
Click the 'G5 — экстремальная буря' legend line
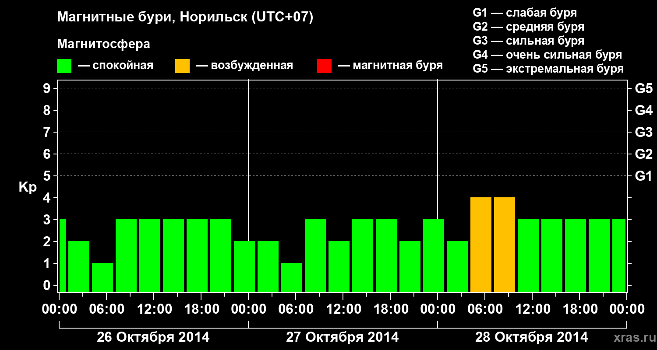pyautogui.click(x=548, y=69)
